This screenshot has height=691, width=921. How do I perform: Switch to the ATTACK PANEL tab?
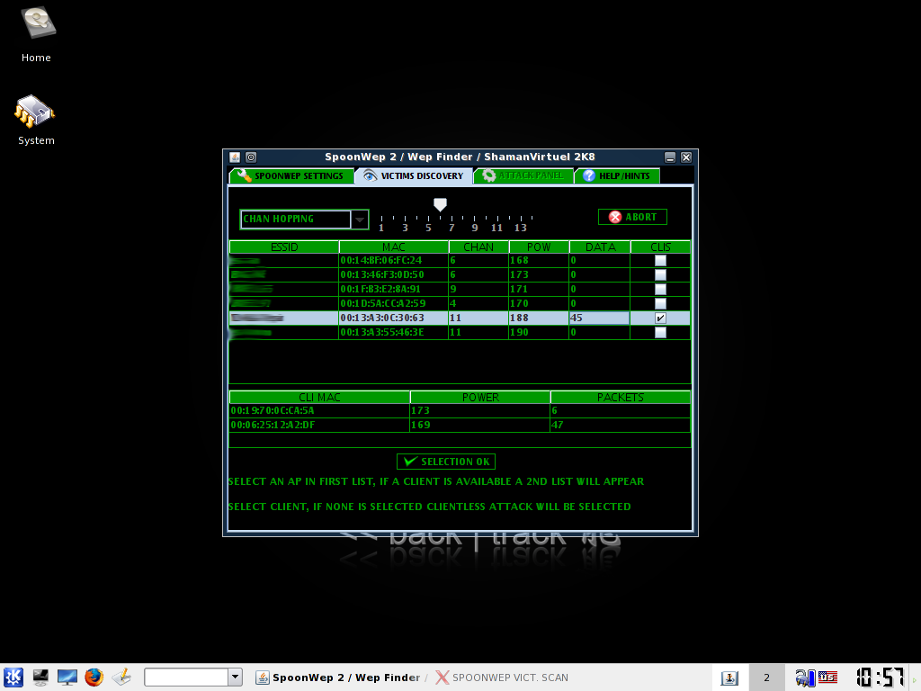click(x=523, y=175)
